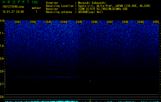The height and width of the screenshot is (102, 161).
Task: Click the 0.8 frequency axis label
Action: point(2,71)
